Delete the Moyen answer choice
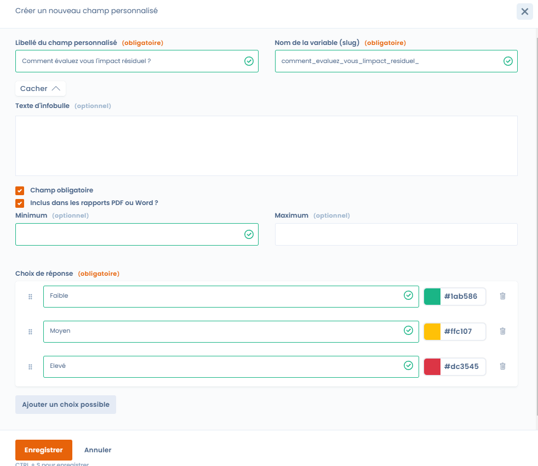 click(x=502, y=331)
